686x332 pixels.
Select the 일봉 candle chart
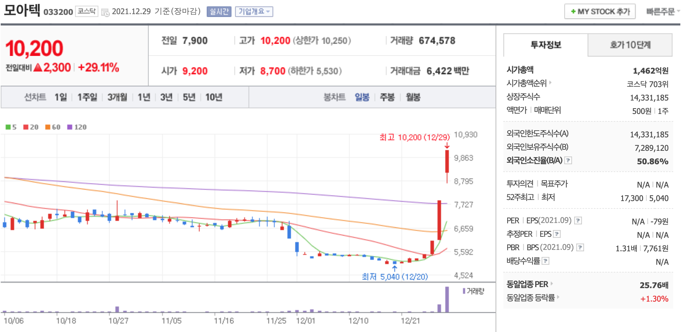[x=362, y=97]
